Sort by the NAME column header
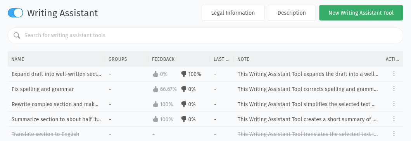The width and height of the screenshot is (411, 141). pos(18,59)
